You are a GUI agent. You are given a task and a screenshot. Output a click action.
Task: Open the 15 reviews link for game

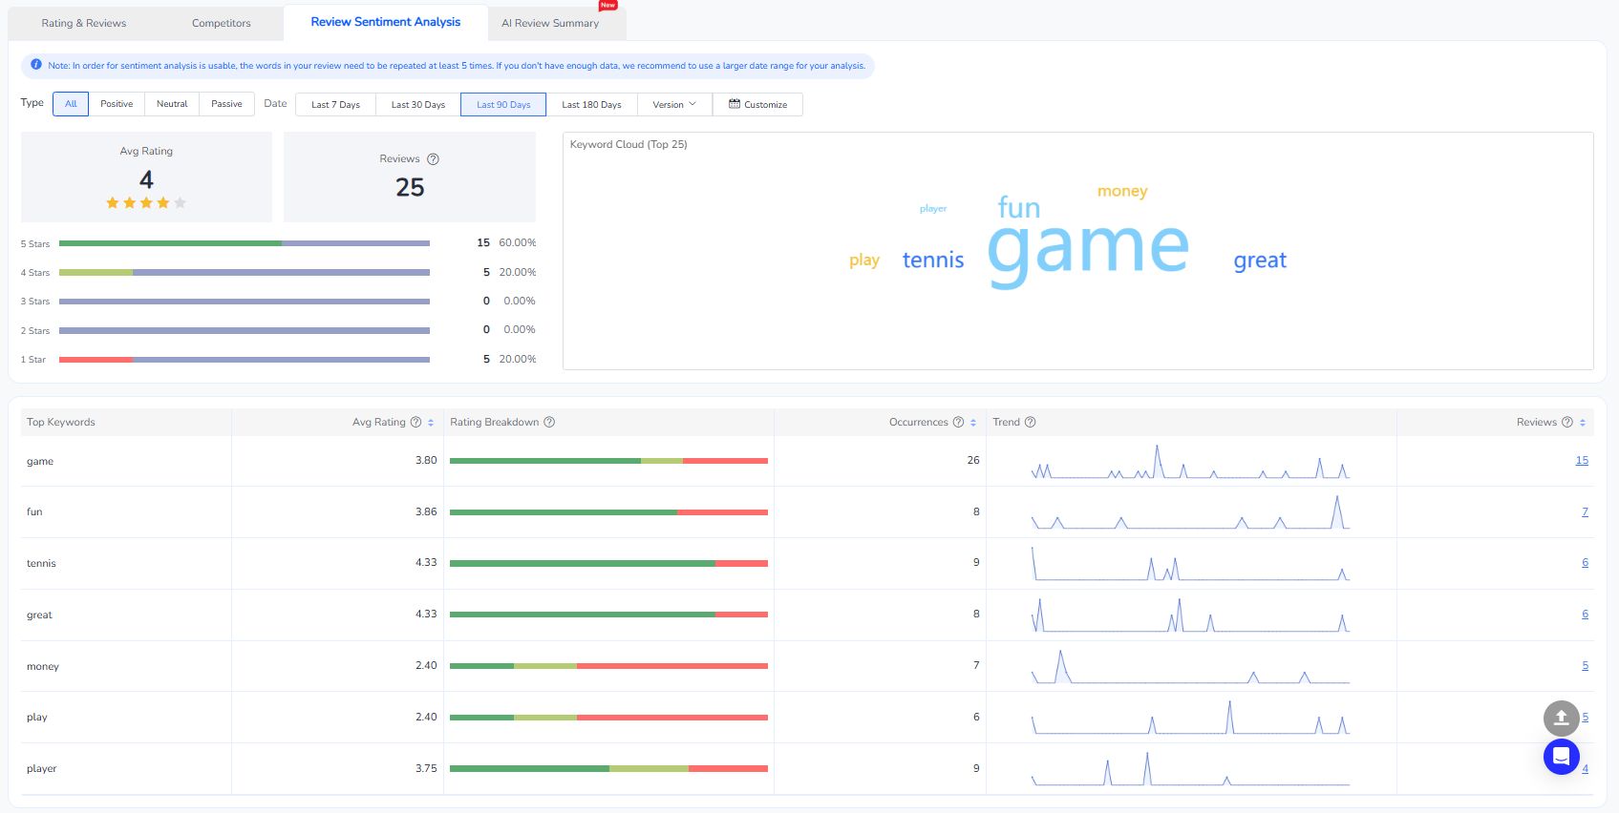[x=1582, y=461]
